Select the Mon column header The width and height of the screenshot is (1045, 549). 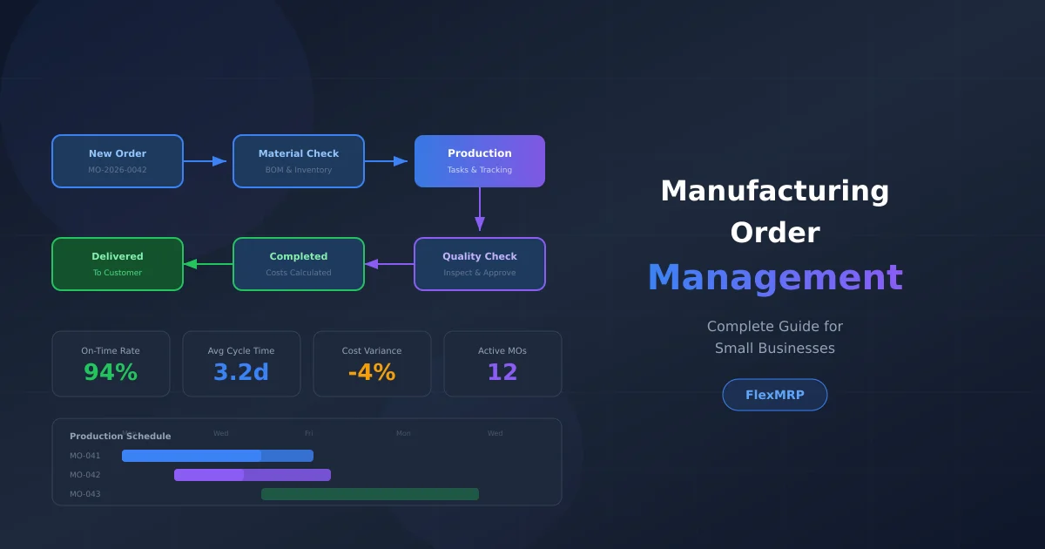[x=403, y=432]
